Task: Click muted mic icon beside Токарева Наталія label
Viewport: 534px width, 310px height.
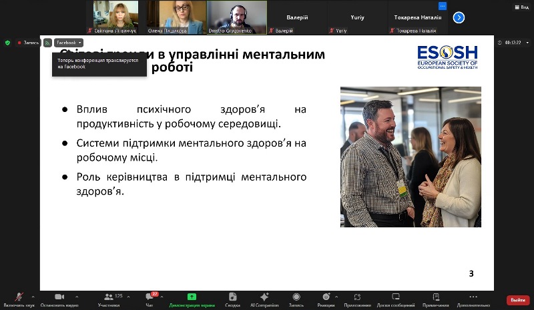Action: click(392, 31)
